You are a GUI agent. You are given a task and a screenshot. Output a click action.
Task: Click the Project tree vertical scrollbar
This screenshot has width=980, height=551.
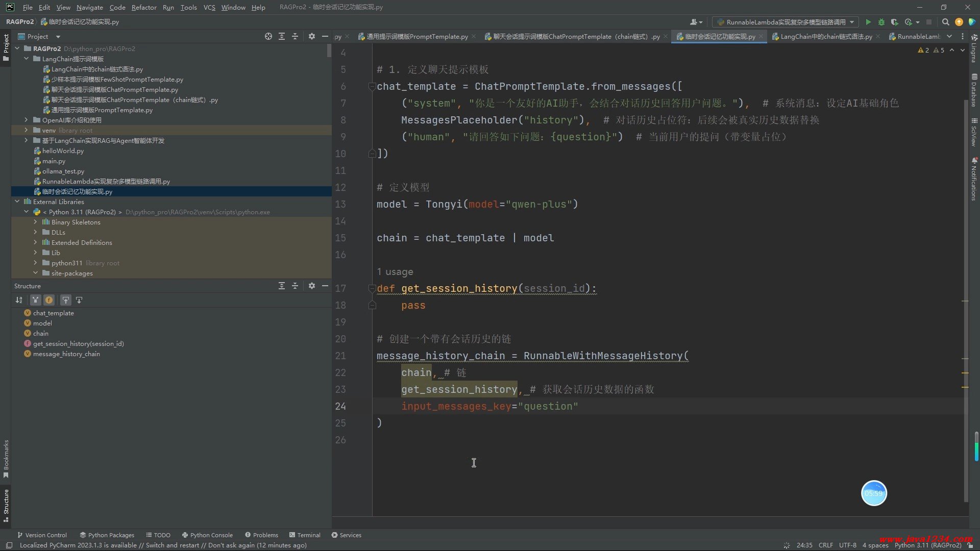(329, 50)
